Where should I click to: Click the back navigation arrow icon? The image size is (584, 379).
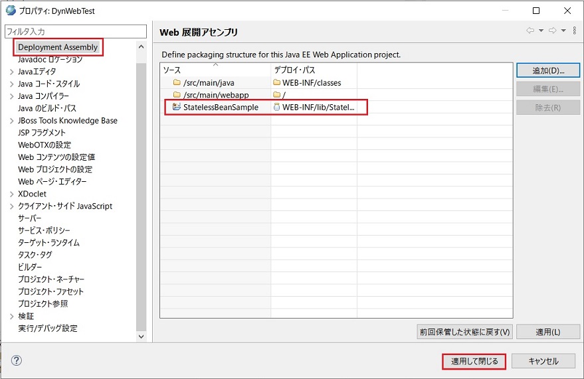pos(530,31)
